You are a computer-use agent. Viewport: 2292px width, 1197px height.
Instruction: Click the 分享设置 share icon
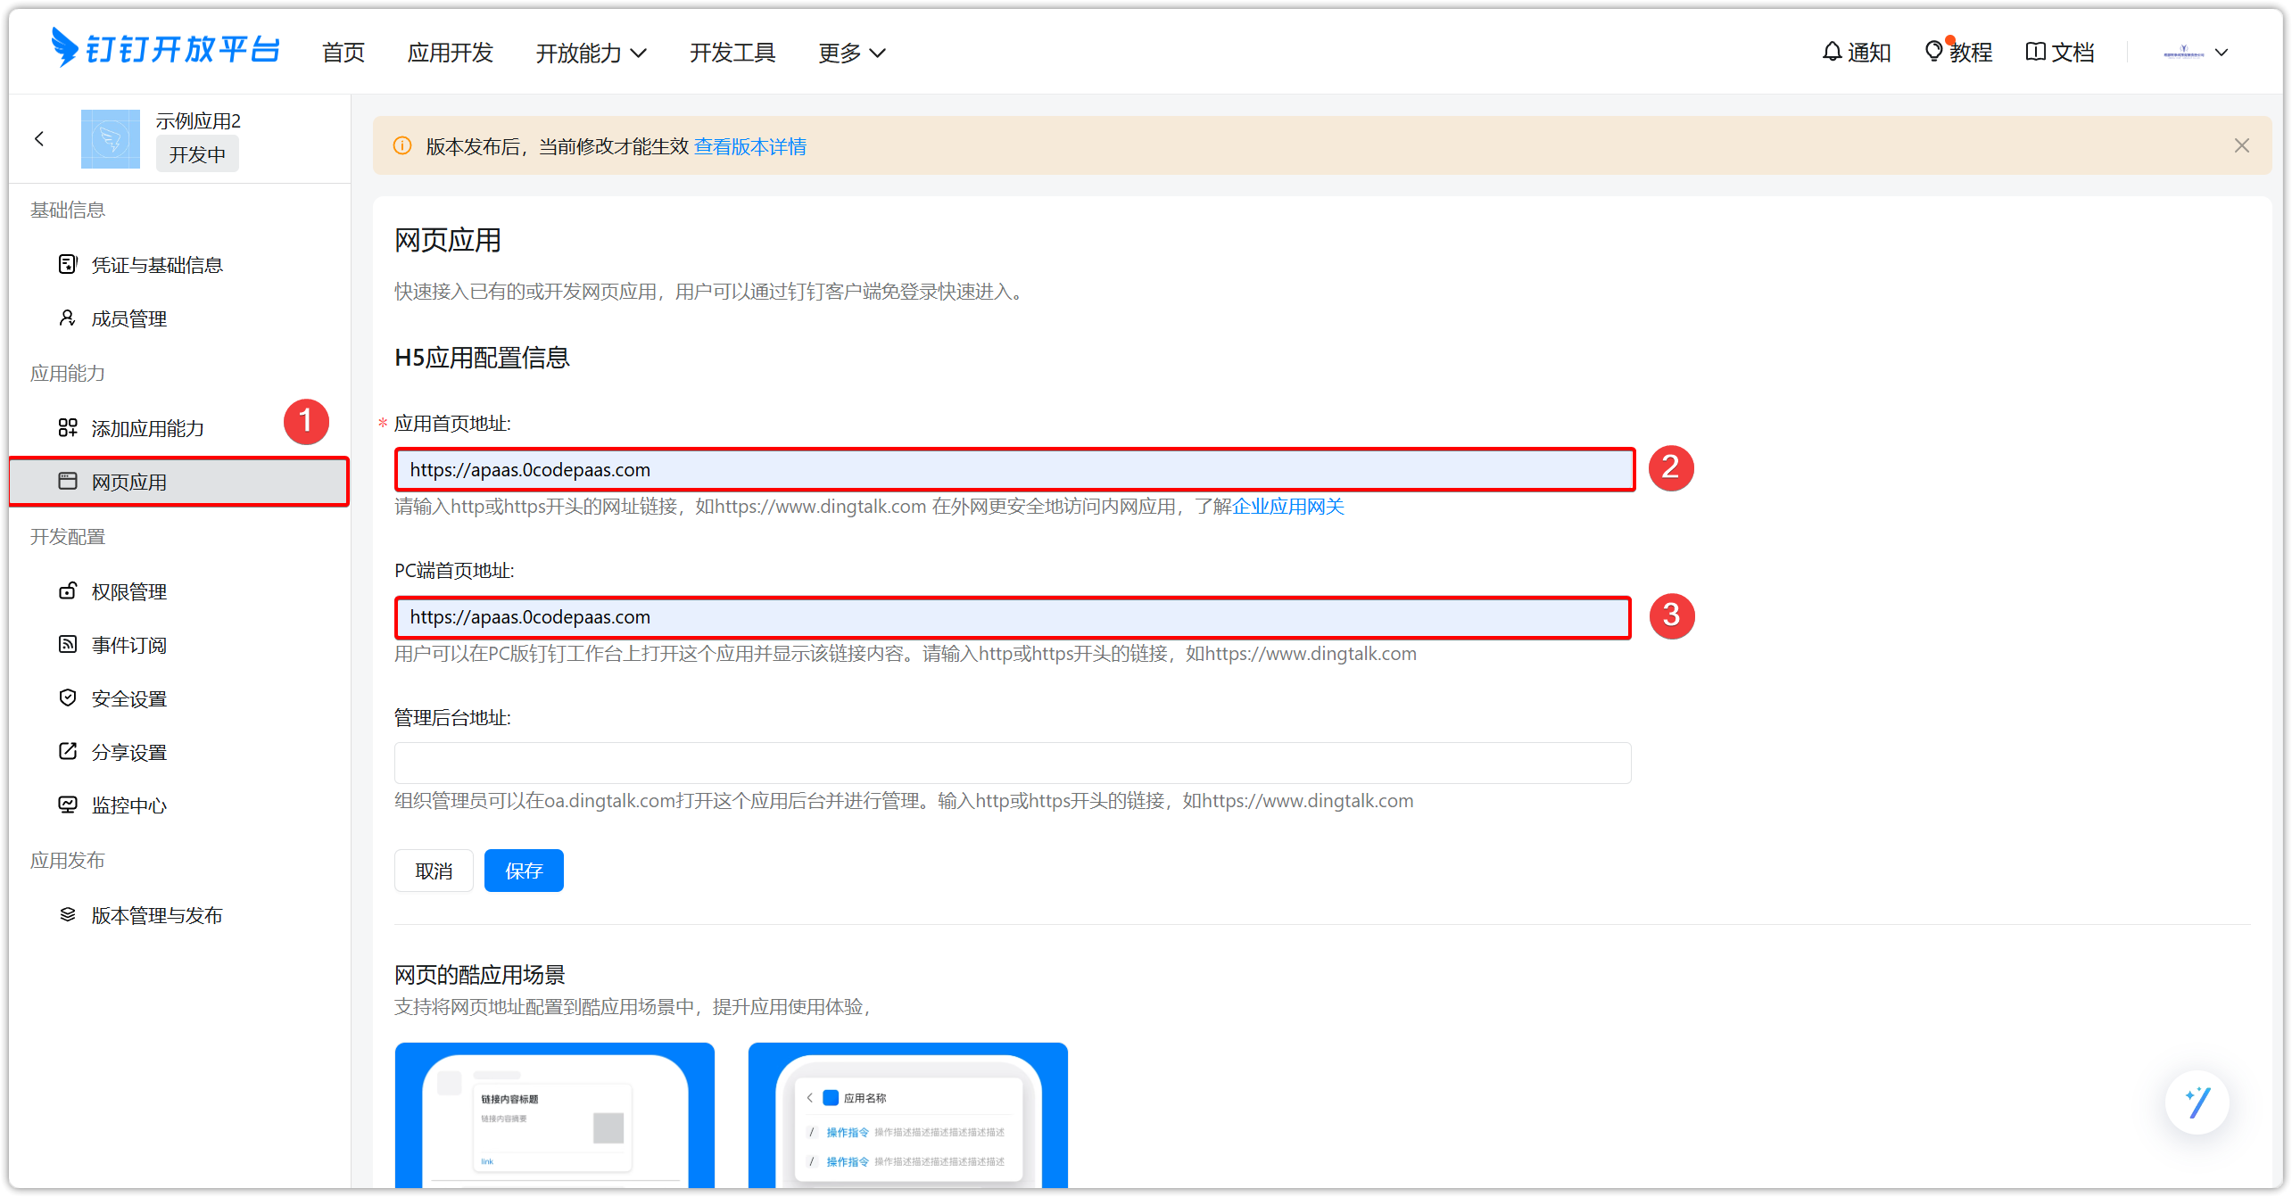click(68, 752)
